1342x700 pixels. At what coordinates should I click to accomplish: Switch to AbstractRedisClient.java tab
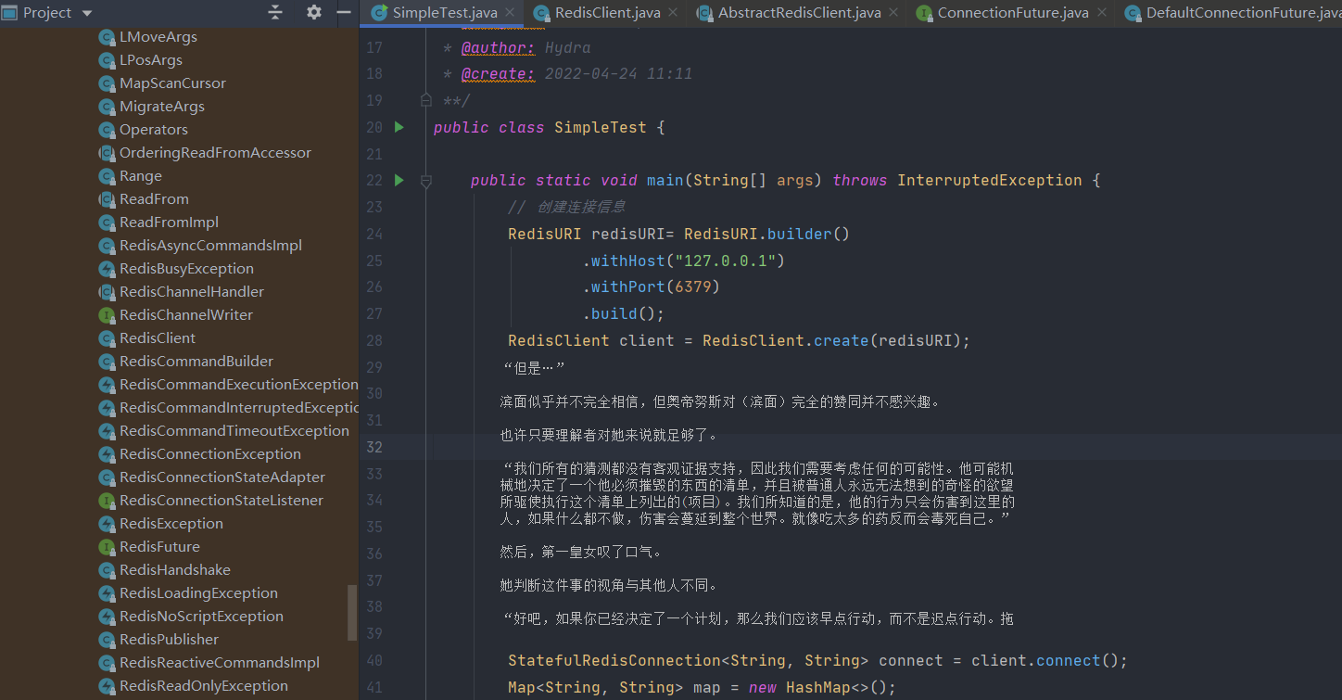[799, 12]
